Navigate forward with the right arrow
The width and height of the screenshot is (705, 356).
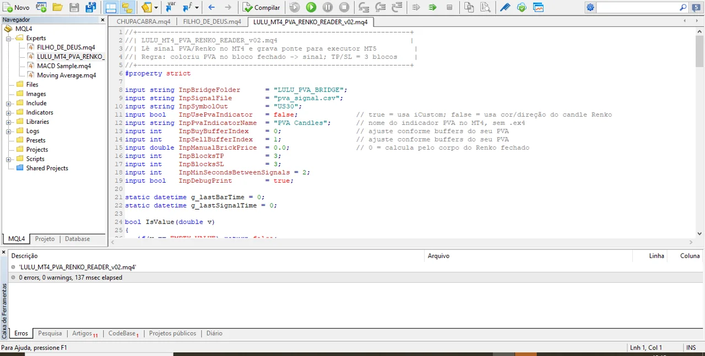tap(228, 7)
